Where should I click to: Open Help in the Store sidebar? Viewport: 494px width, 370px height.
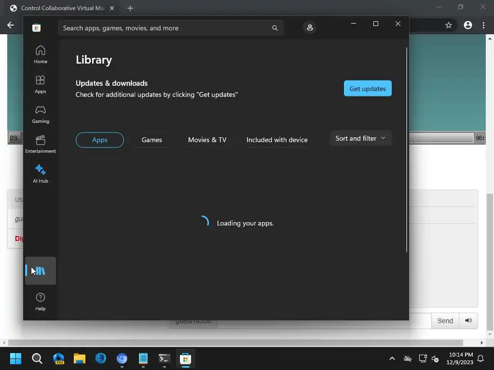coord(41,302)
